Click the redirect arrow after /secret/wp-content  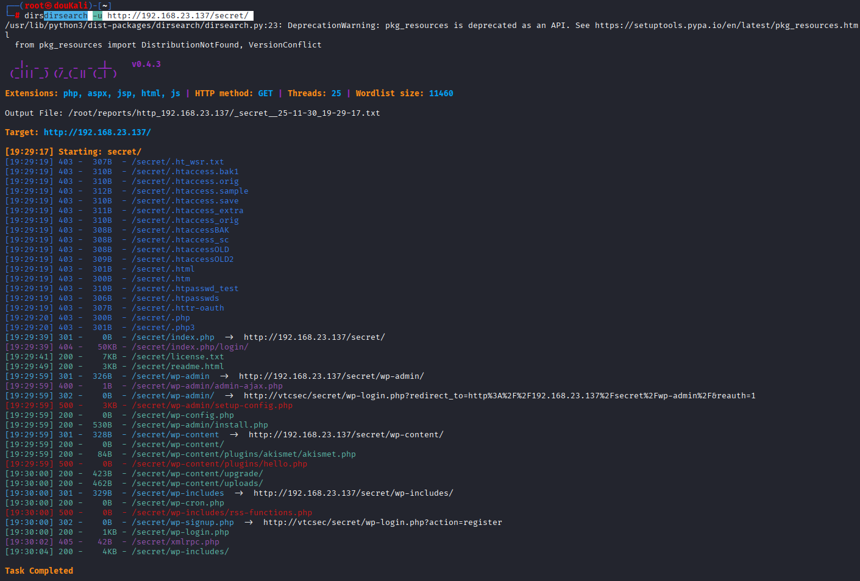point(234,435)
